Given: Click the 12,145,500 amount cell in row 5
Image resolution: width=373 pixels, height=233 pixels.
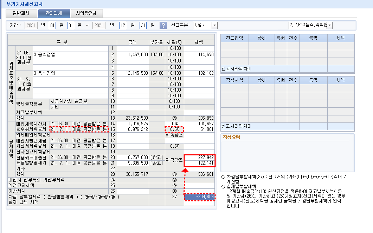Looking at the screenshot, I should click(133, 73).
